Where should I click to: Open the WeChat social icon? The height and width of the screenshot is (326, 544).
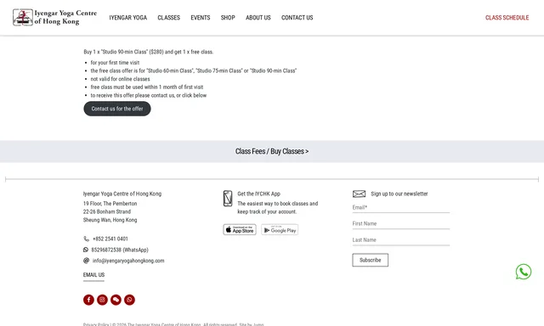pyautogui.click(x=116, y=300)
